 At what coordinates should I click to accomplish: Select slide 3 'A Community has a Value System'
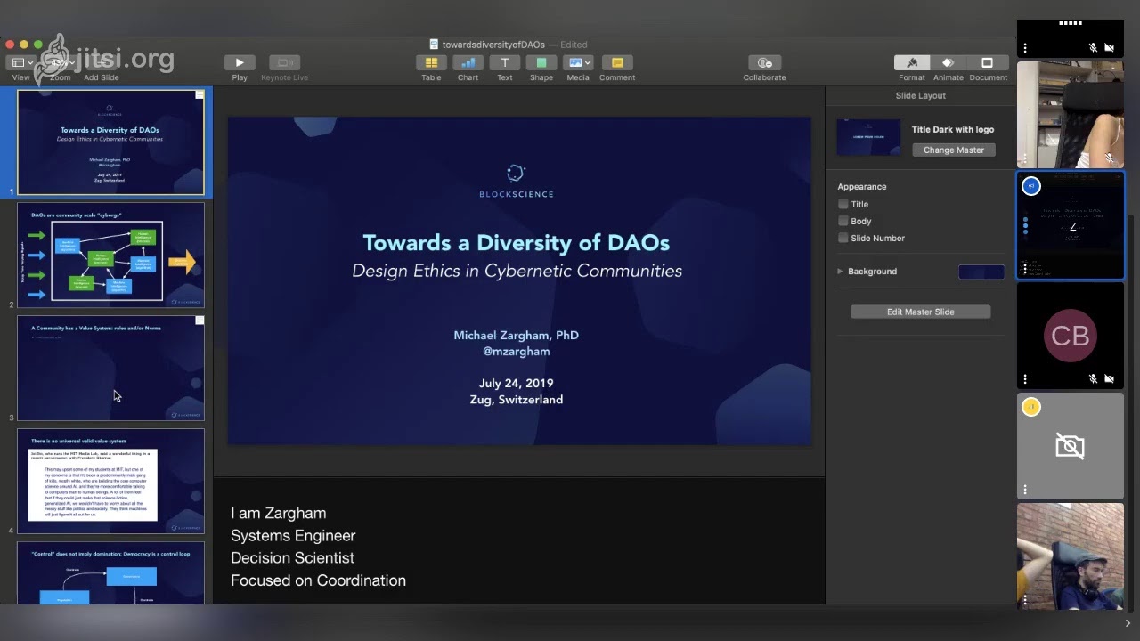[x=110, y=368]
